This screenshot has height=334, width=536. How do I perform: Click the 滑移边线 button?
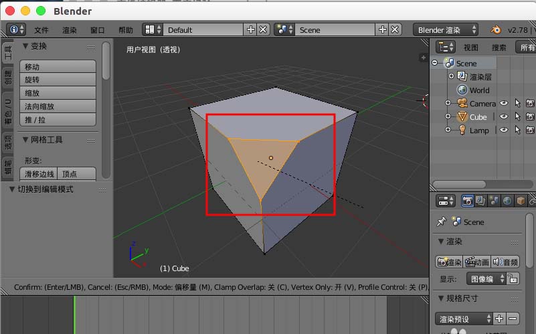(39, 173)
